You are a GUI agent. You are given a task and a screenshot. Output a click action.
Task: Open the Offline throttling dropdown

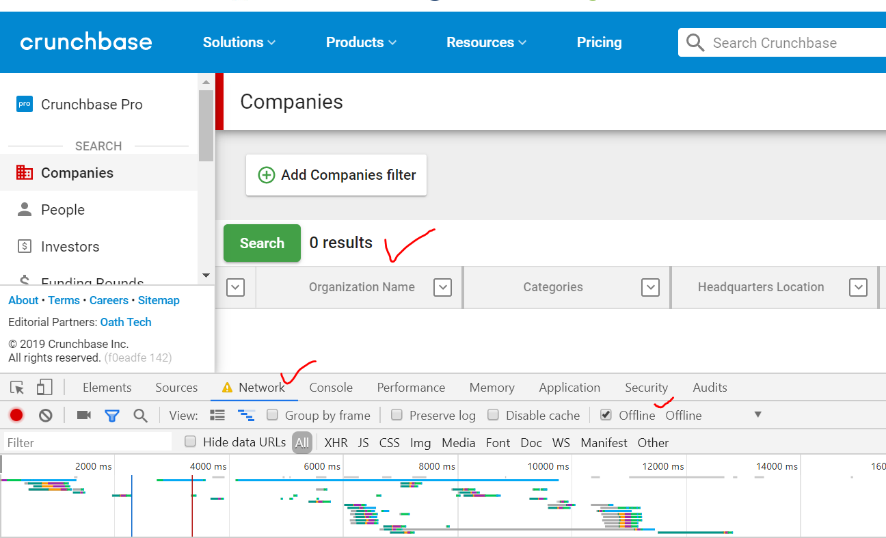713,415
